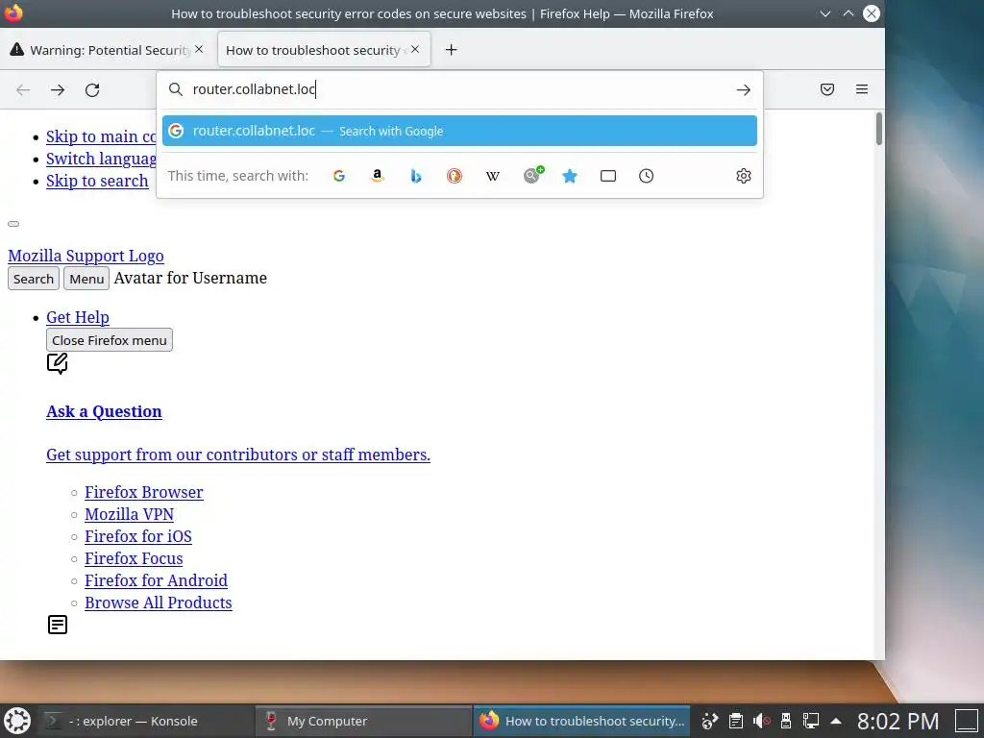Open removable devices tray icon
This screenshot has width=984, height=738.
click(785, 721)
